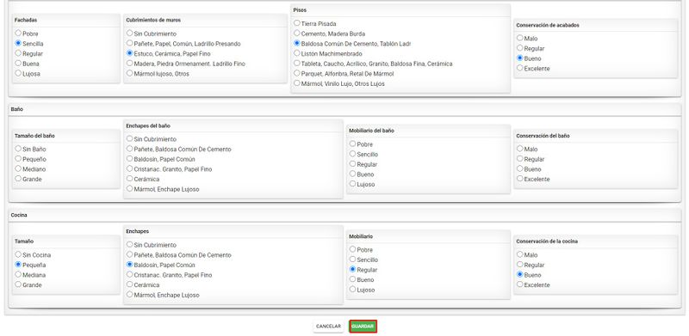Set kitchen Mobiliario to Regular
This screenshot has width=689, height=336.
[352, 269]
